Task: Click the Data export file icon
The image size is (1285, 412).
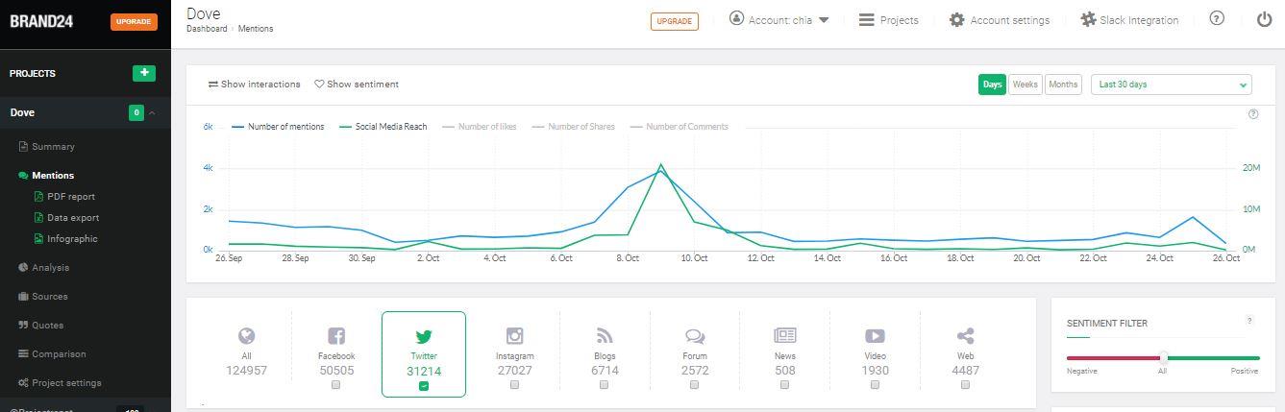Action: click(x=38, y=218)
